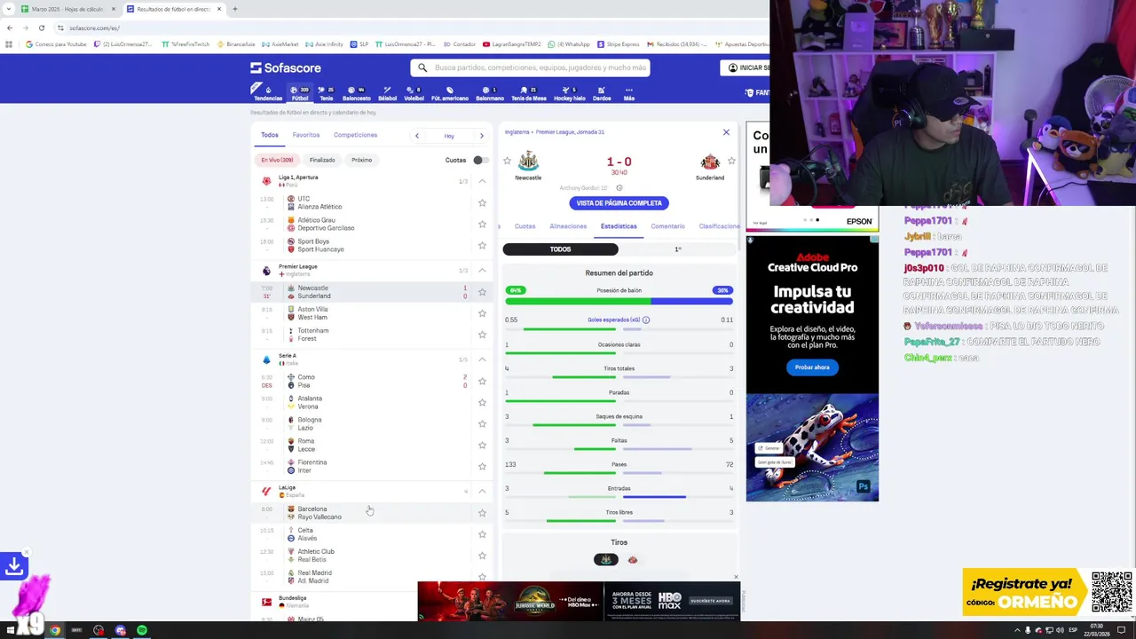Image resolution: width=1136 pixels, height=639 pixels.
Task: Favorite the Barcelona vs Rayo Vallecano match
Action: [482, 513]
